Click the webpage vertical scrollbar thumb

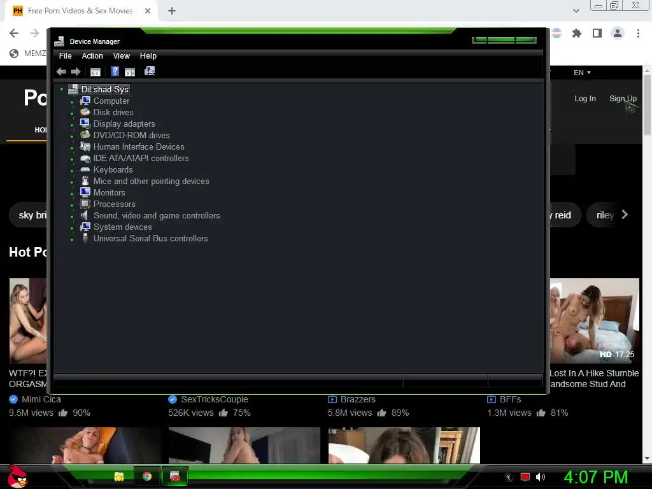(647, 106)
